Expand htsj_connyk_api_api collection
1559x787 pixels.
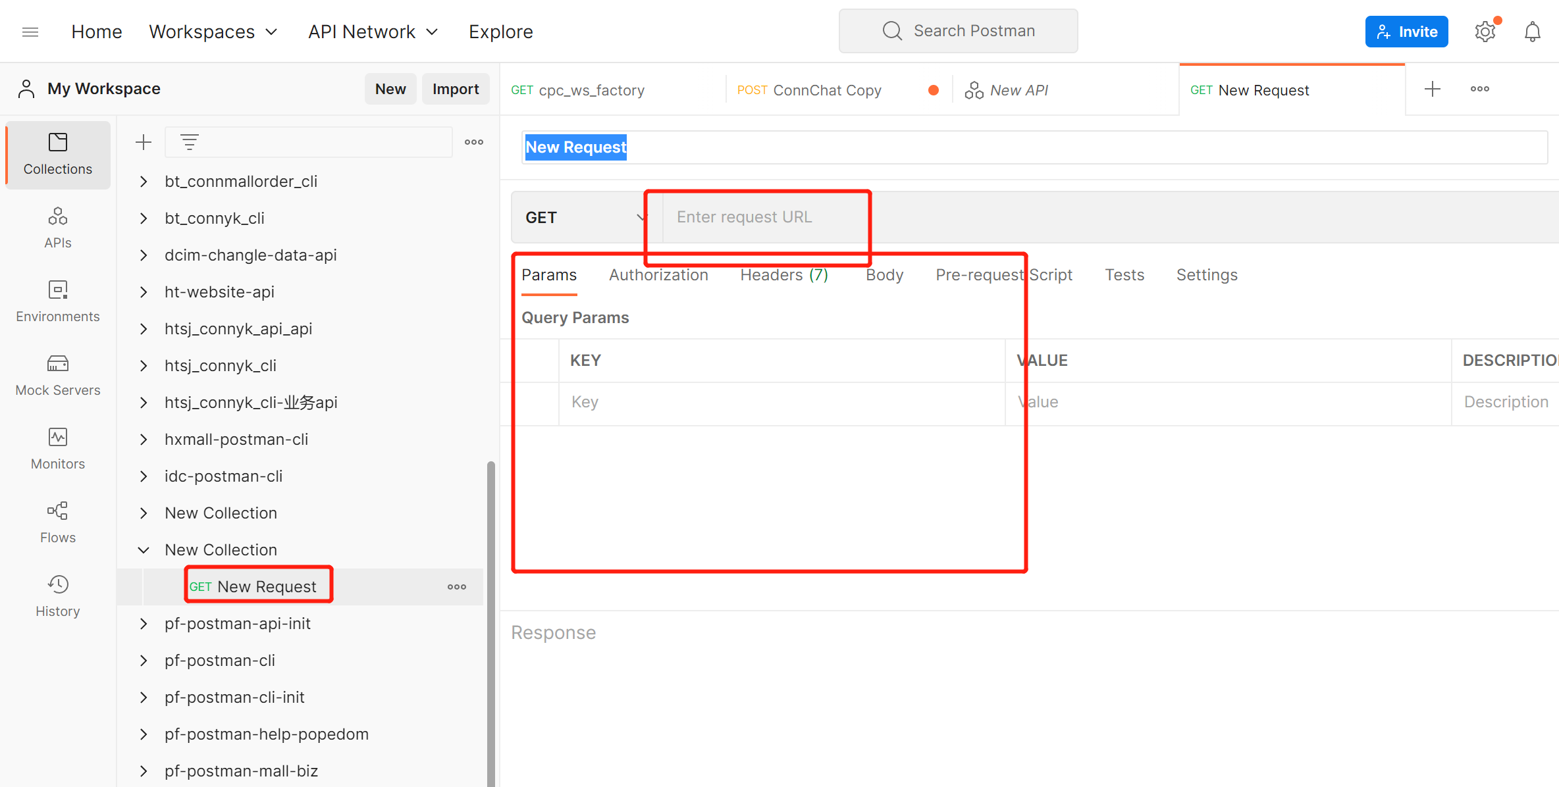pos(144,329)
